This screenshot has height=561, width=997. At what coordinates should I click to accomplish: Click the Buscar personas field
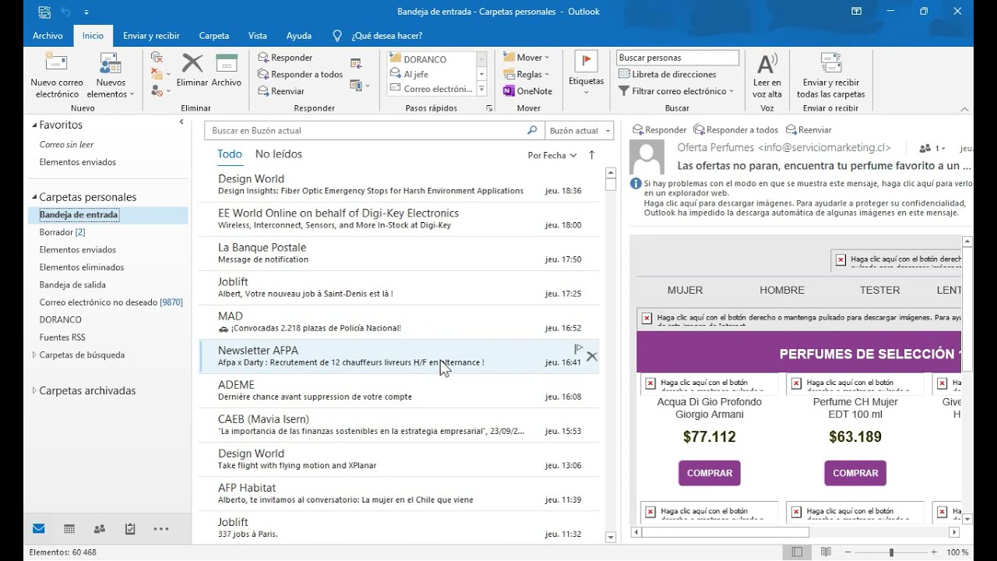(x=677, y=58)
